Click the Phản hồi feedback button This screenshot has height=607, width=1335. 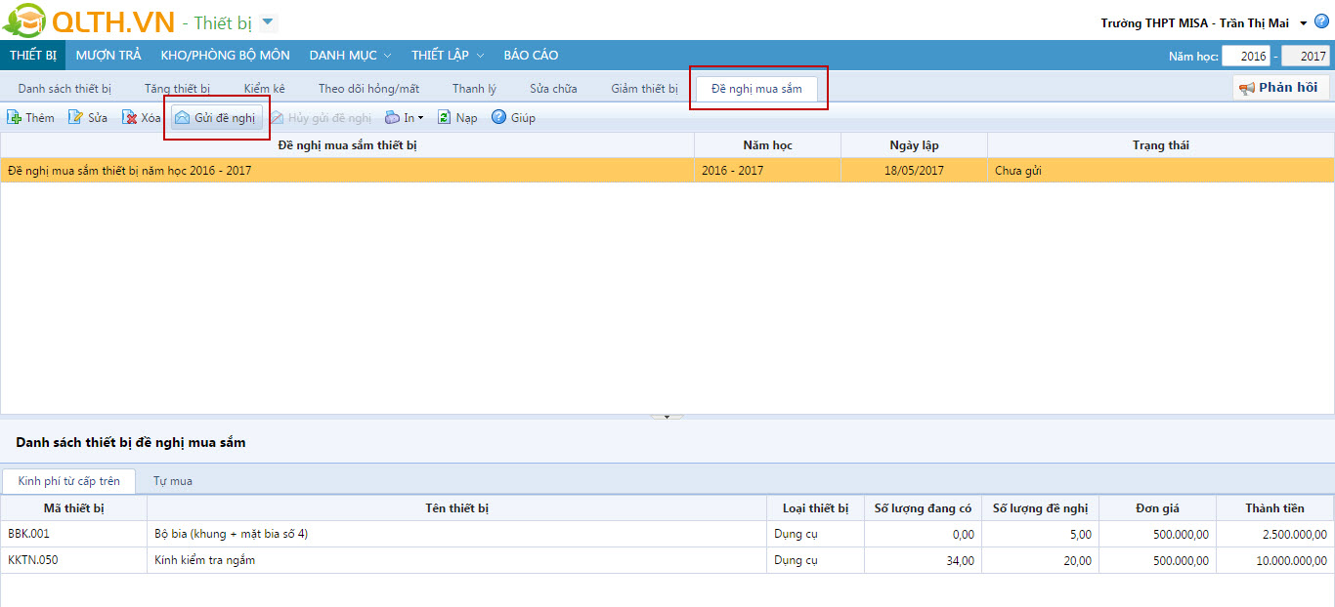click(1280, 88)
